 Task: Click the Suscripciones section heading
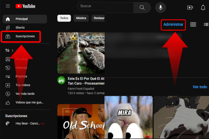click(x=16, y=116)
